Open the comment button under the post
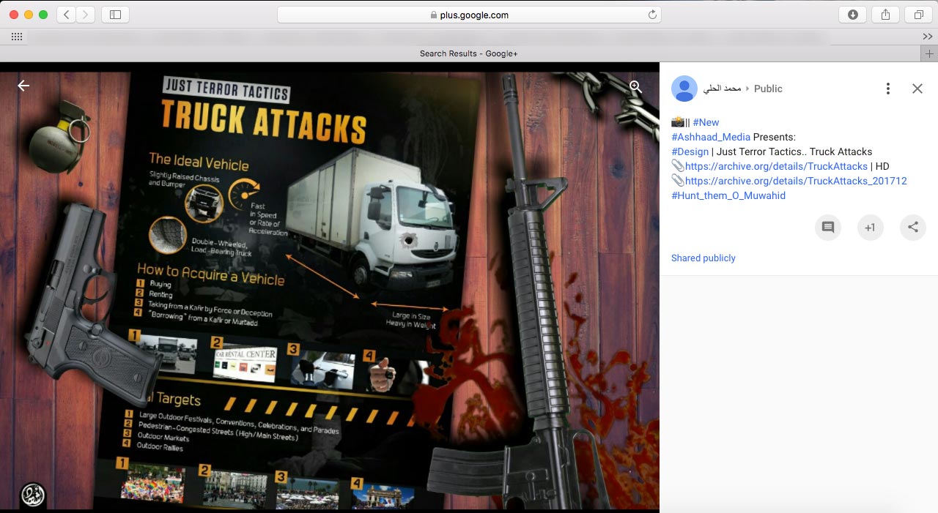This screenshot has width=938, height=513. 828,228
